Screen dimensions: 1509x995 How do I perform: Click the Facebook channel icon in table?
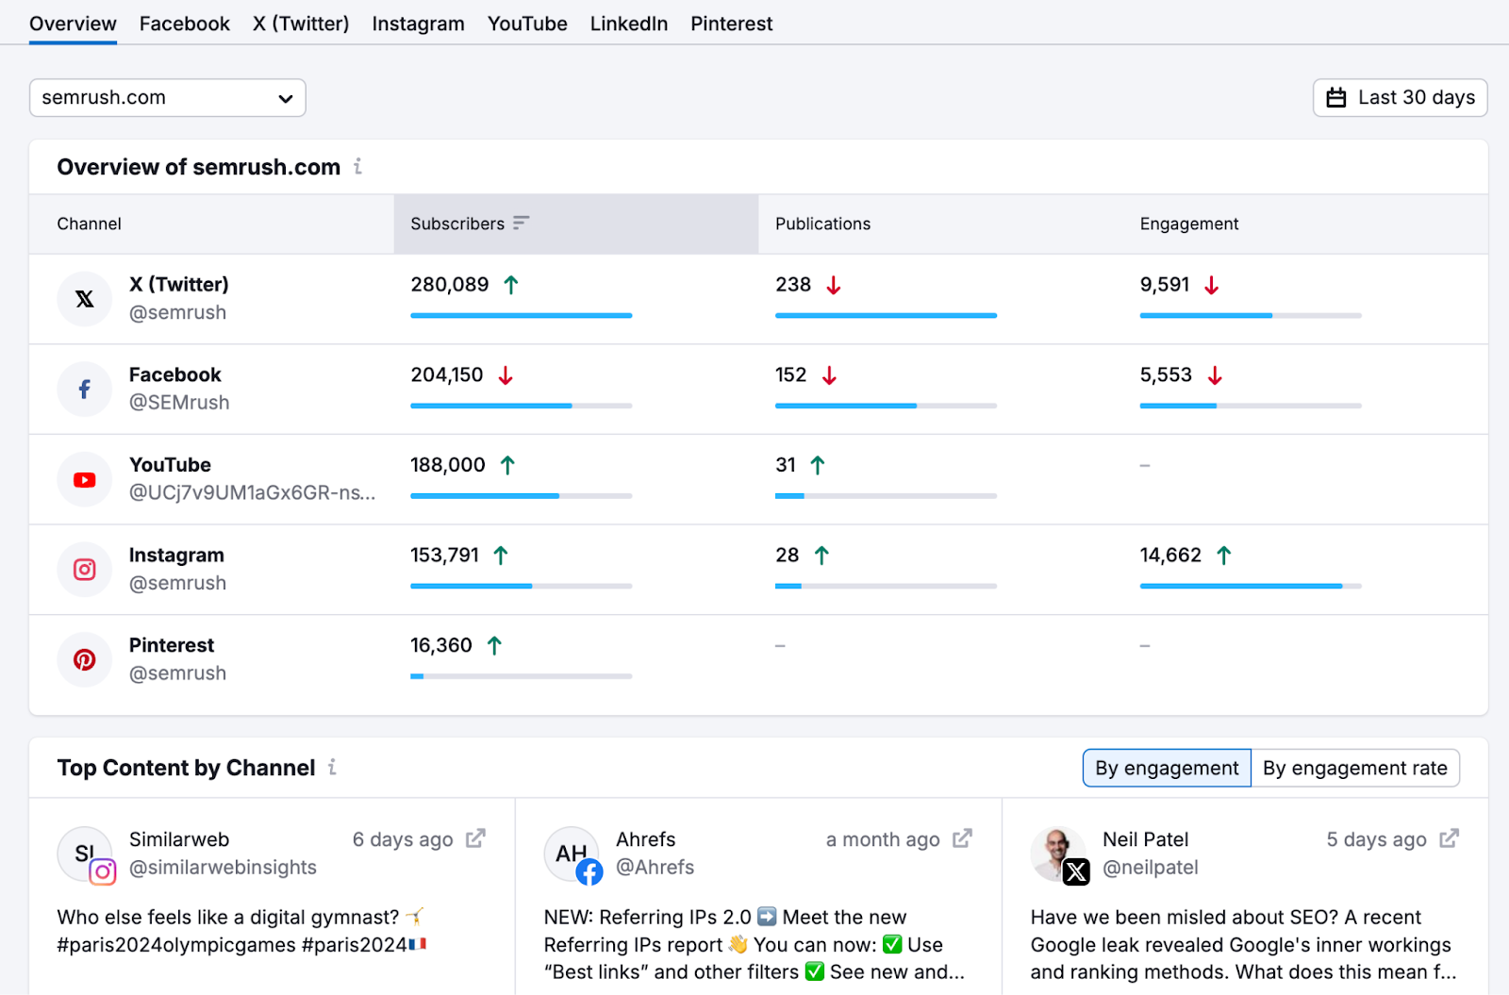click(x=84, y=390)
